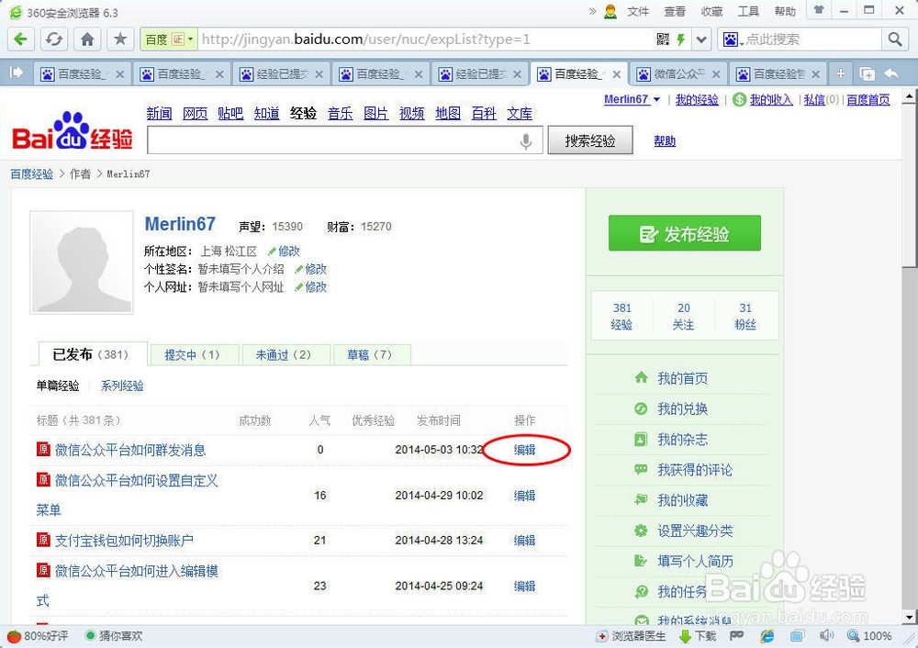Switch to the 微信公众平 tab
The height and width of the screenshot is (648, 918).
(x=680, y=73)
